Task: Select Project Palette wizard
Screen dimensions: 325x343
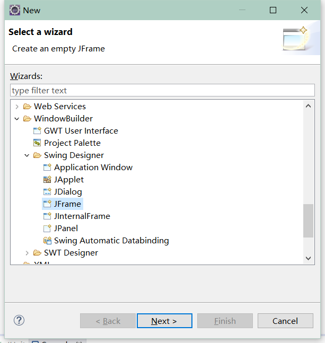Action: point(73,143)
